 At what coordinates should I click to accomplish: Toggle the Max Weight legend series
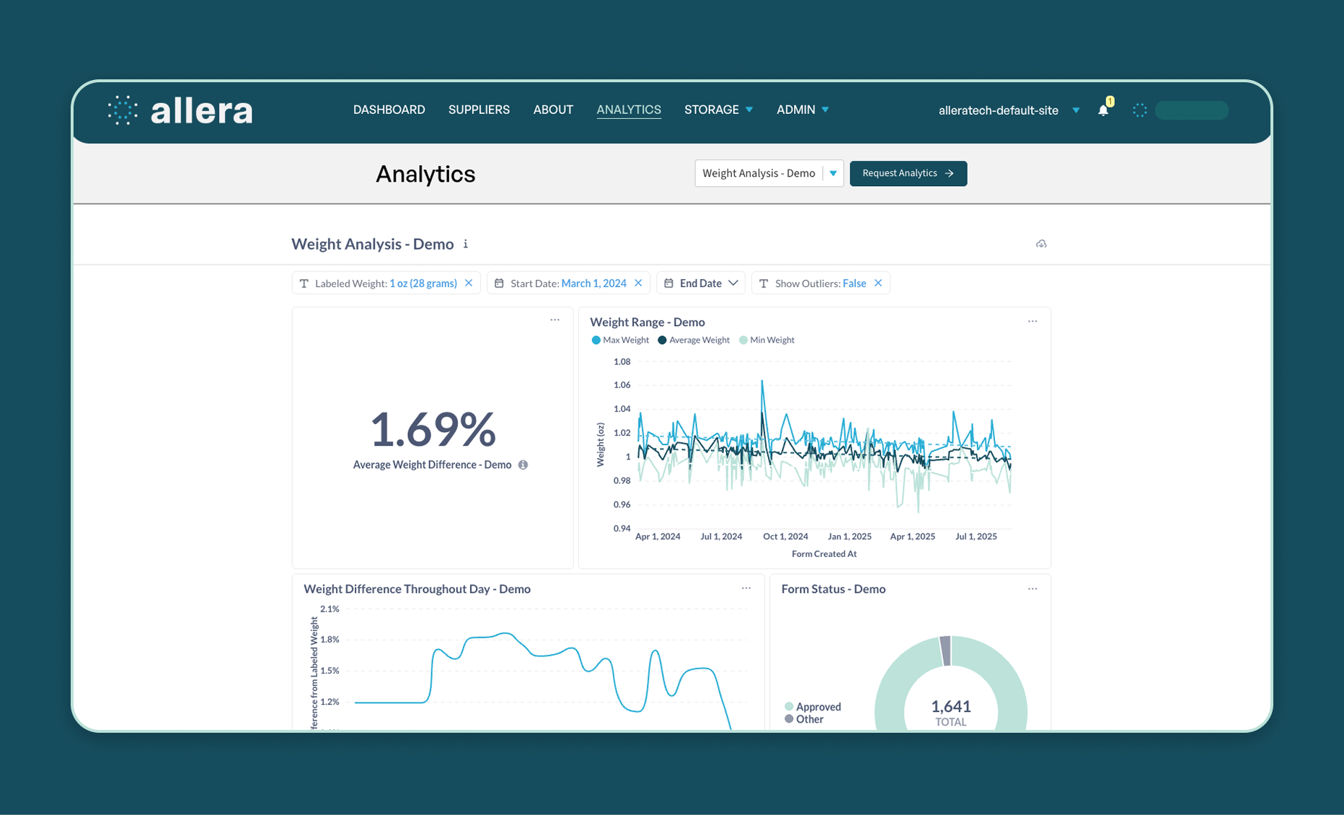click(620, 340)
